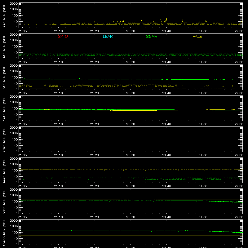
Task: Click the 100 tick on 8800 MHz axis
Action: click(x=15, y=201)
